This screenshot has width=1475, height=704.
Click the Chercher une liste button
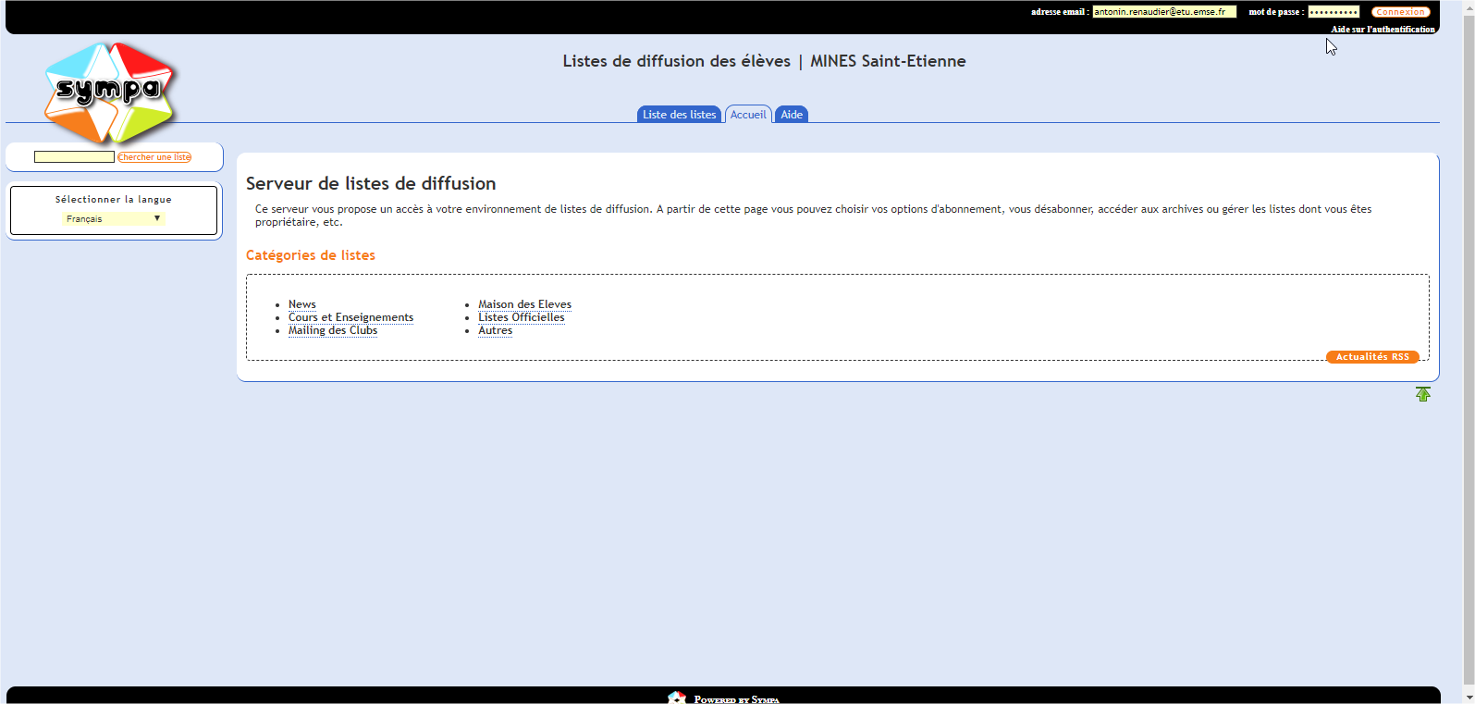pyautogui.click(x=154, y=157)
